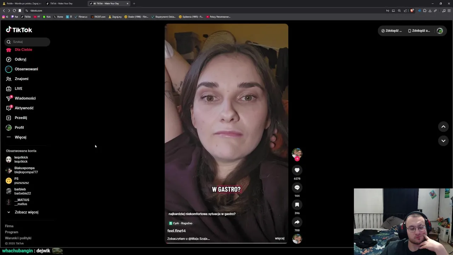Switch to Poldle Wordle browser tab
453x255 pixels.
(22, 4)
